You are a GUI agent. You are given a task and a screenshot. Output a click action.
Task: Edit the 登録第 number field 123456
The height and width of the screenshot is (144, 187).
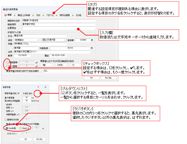[x=83, y=40]
